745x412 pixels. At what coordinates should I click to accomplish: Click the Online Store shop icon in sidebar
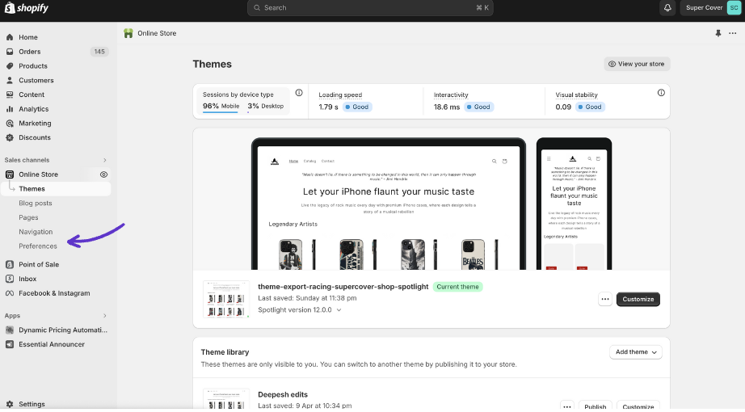pos(10,174)
